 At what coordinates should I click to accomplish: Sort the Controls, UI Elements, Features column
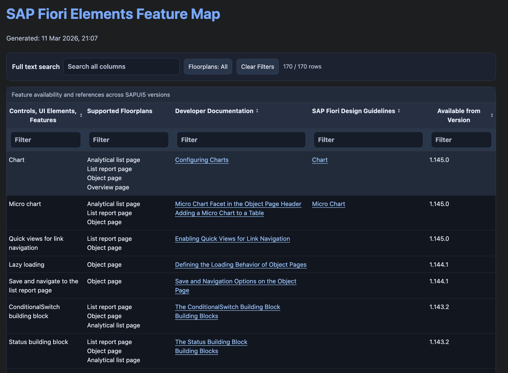[x=81, y=115]
